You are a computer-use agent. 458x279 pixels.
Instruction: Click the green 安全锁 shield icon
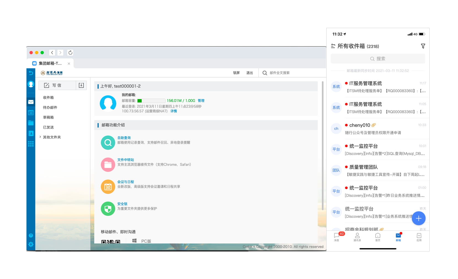pyautogui.click(x=108, y=209)
